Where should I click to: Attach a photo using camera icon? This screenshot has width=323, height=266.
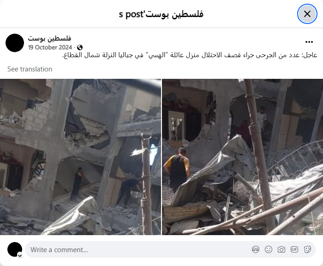click(x=281, y=249)
